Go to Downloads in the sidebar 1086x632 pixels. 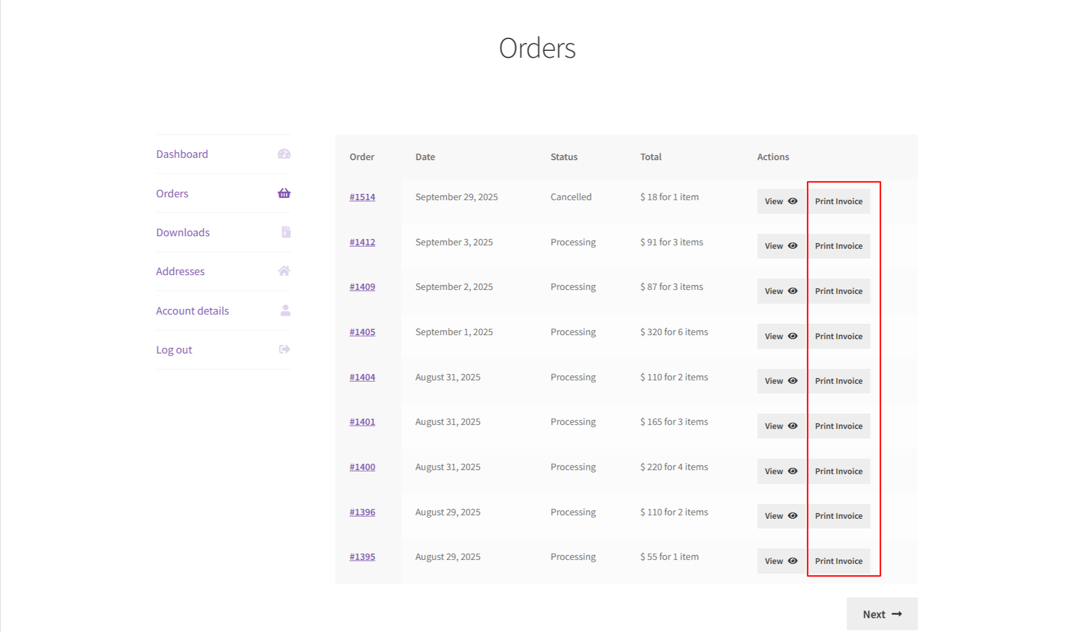point(183,232)
